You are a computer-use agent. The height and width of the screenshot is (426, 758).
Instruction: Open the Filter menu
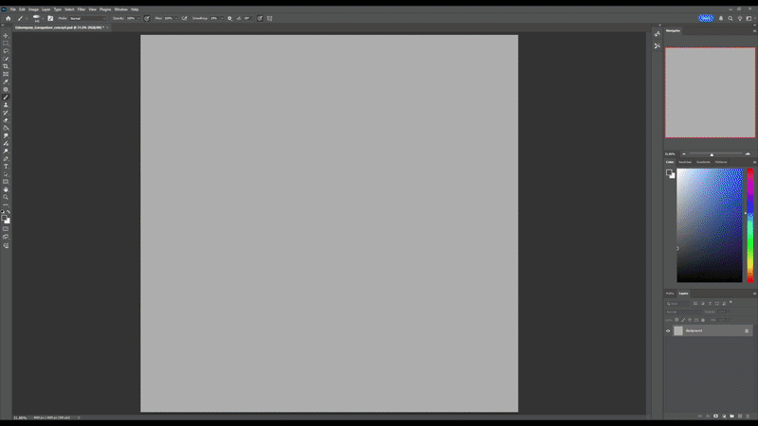81,9
